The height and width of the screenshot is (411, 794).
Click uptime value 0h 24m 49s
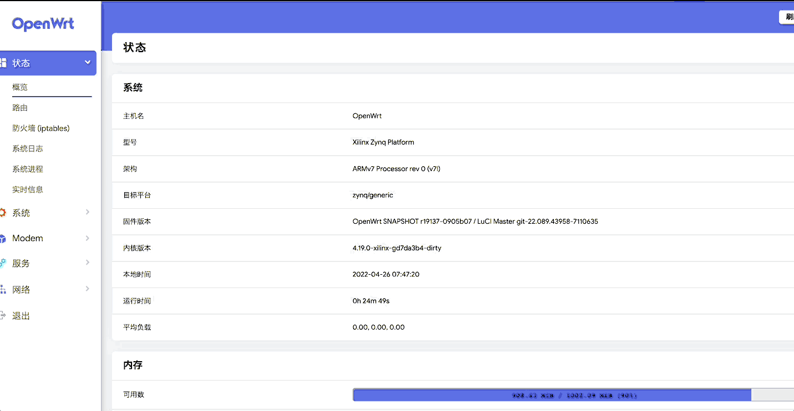[x=371, y=301]
